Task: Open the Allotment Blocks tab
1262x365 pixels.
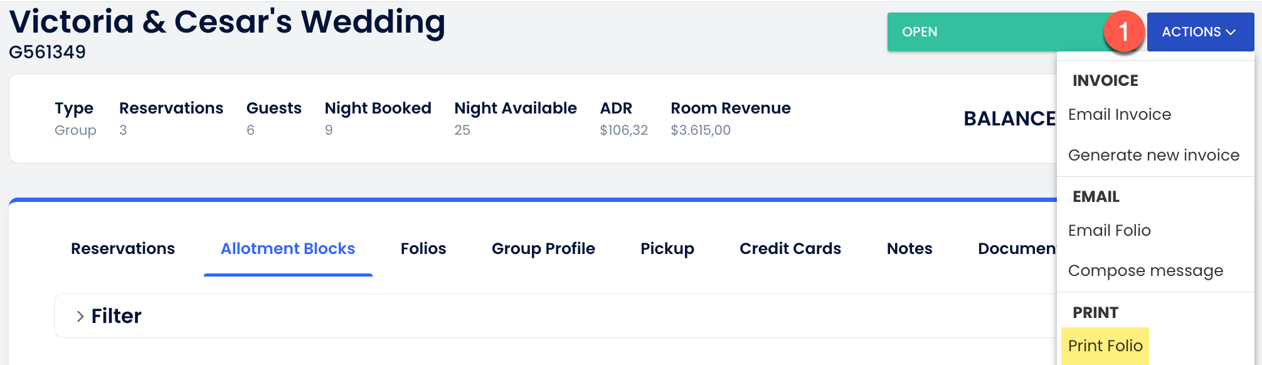Action: 288,249
